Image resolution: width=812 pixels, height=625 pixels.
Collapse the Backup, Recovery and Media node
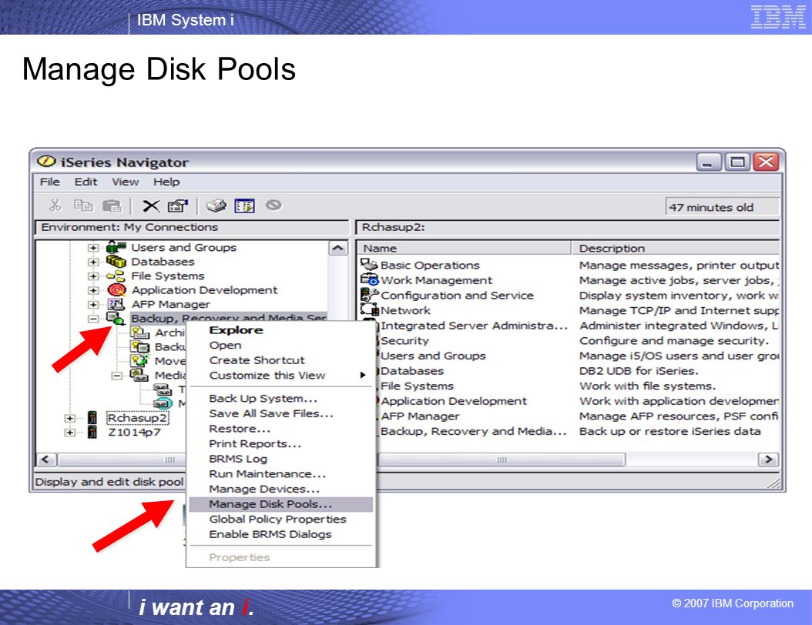point(92,319)
